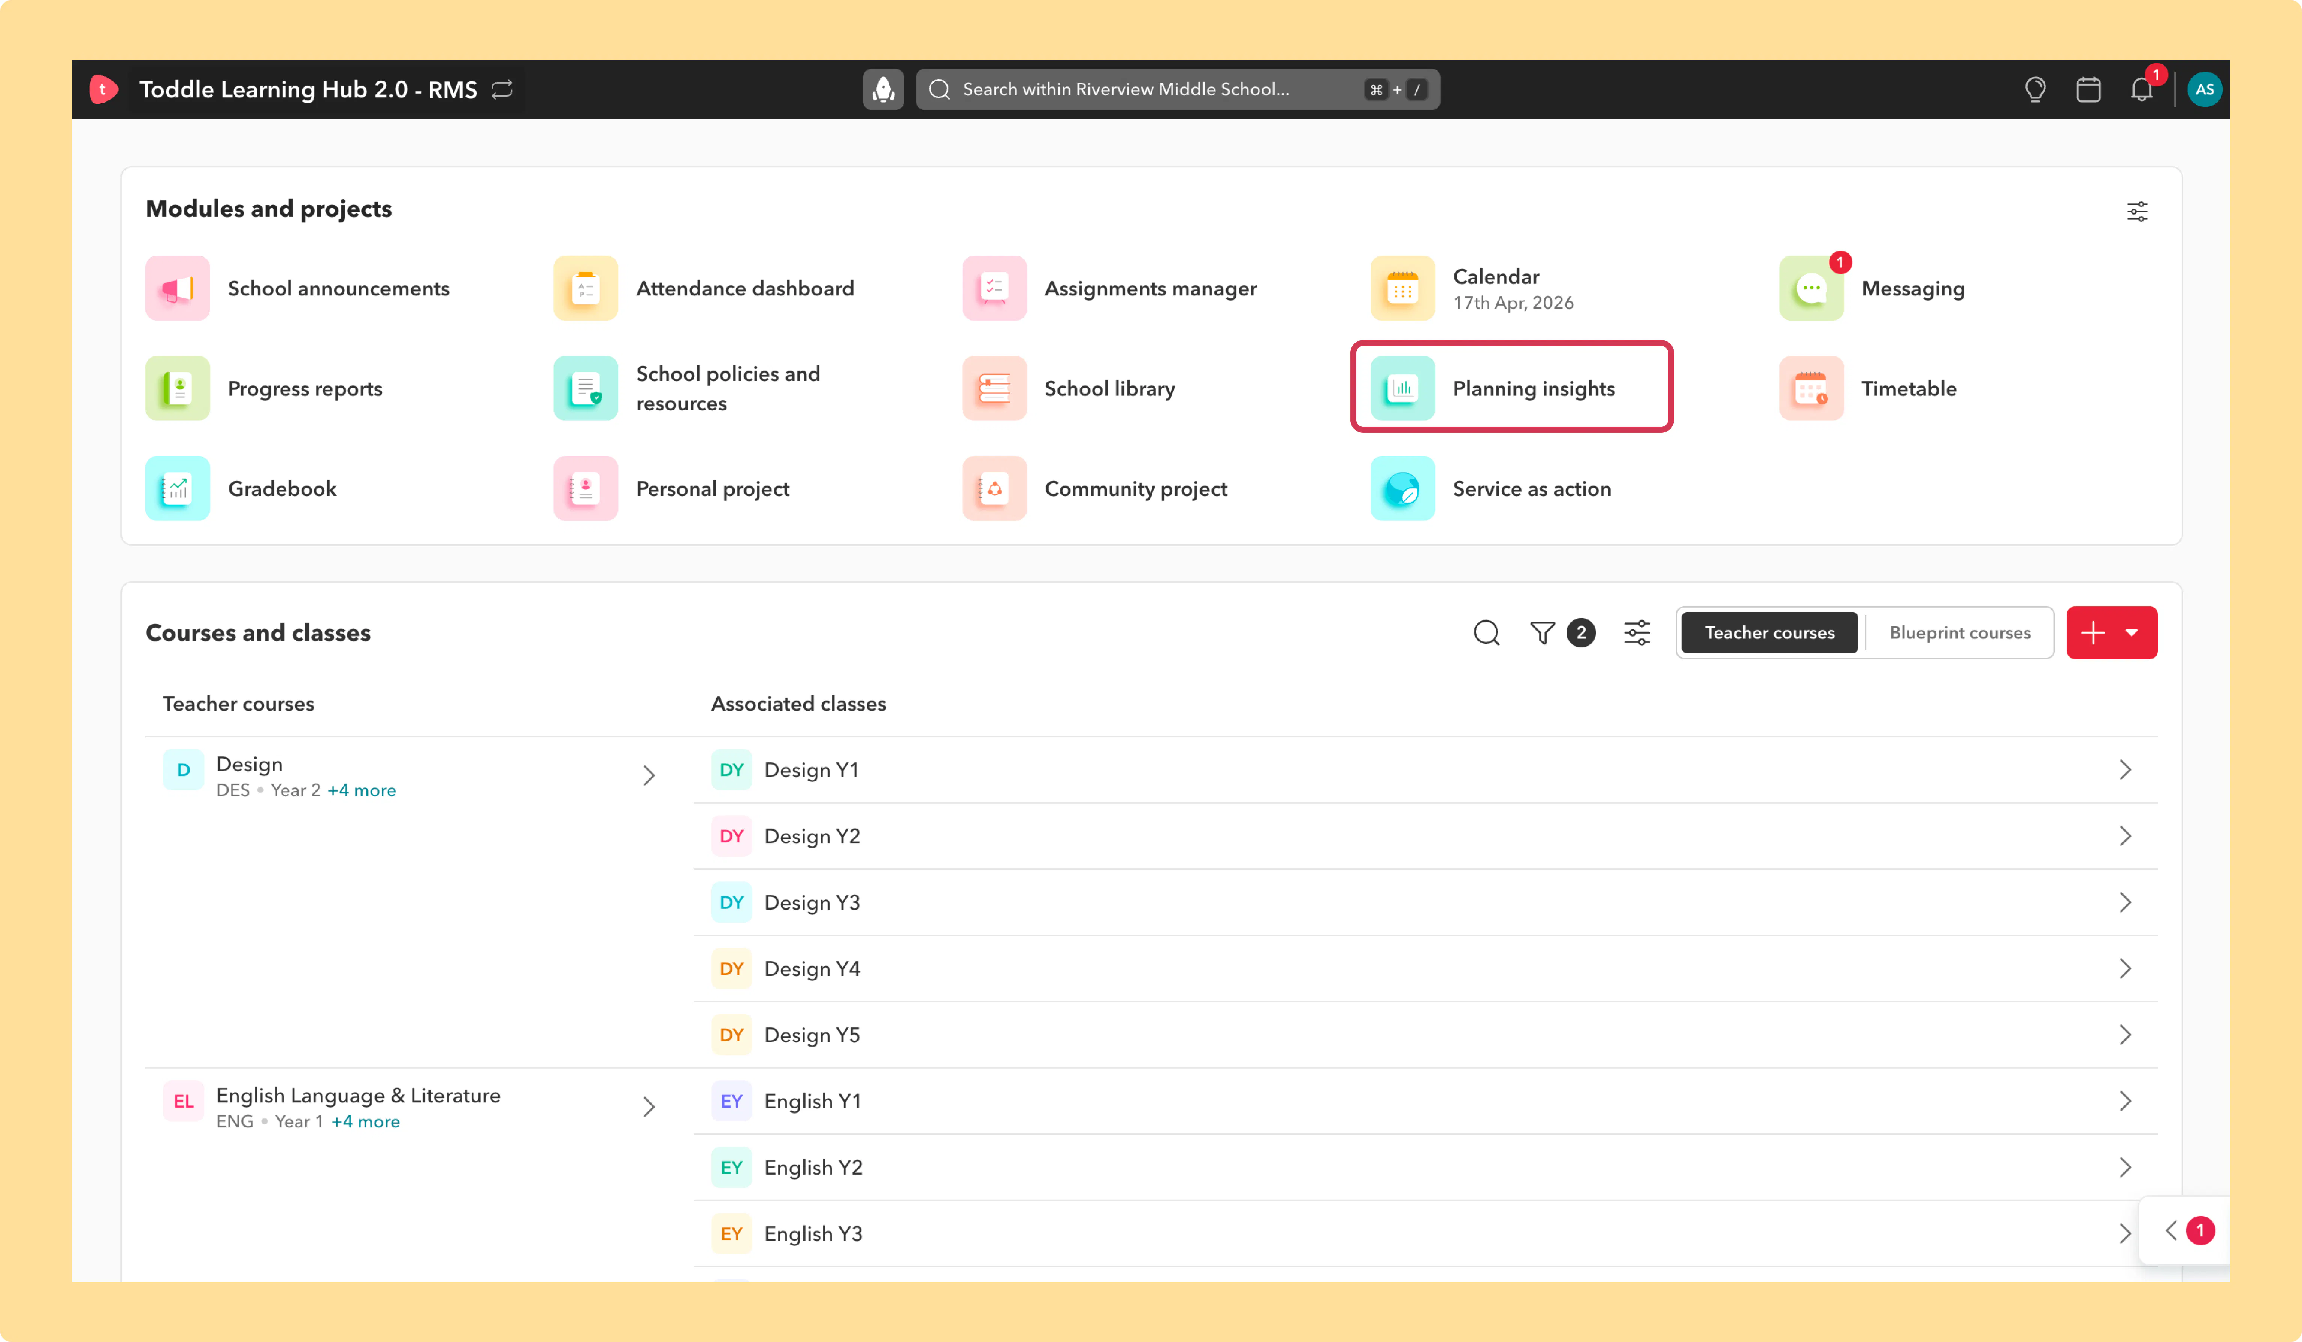
Task: Open English Language & Literature course
Action: pyautogui.click(x=358, y=1096)
